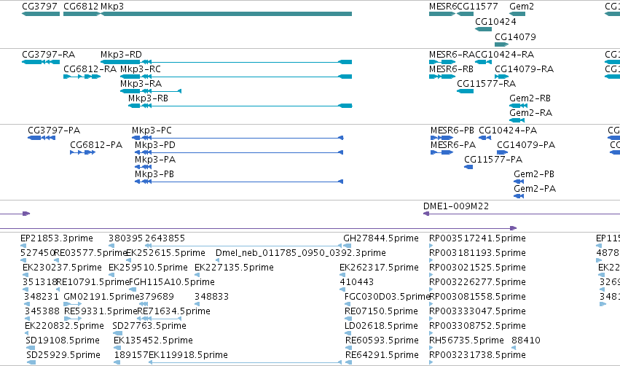The image size is (620, 366).
Task: Open protein Mkp3-PB
Action: pyautogui.click(x=239, y=182)
